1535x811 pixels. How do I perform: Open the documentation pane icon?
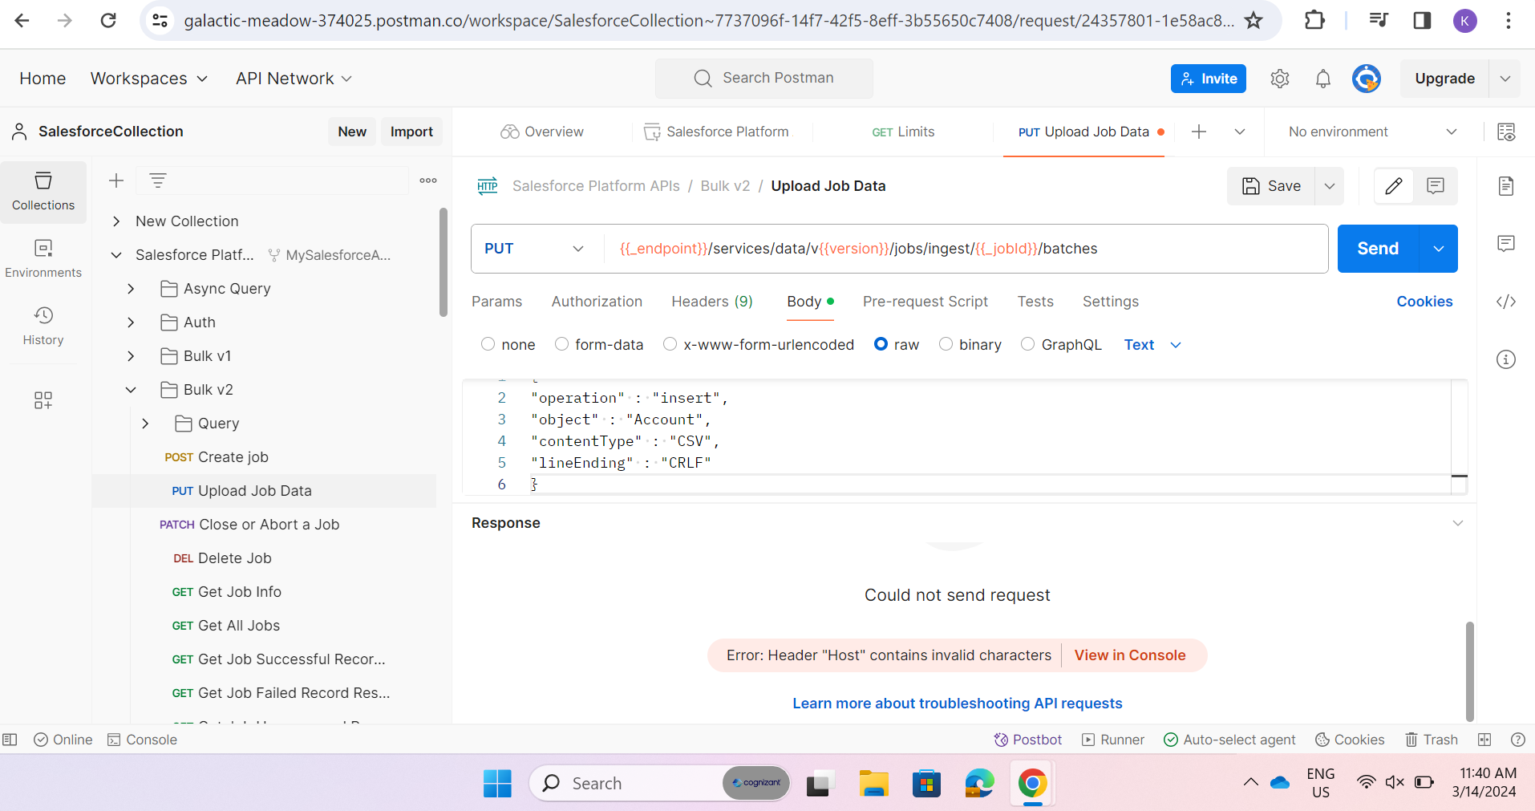tap(1506, 186)
